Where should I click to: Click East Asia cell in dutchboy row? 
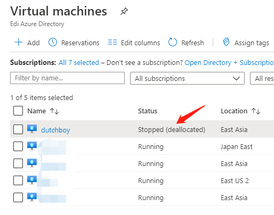pyautogui.click(x=234, y=129)
